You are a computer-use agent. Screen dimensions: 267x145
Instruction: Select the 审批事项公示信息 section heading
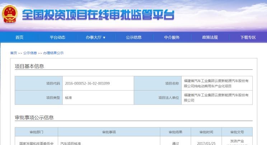tap(34, 117)
